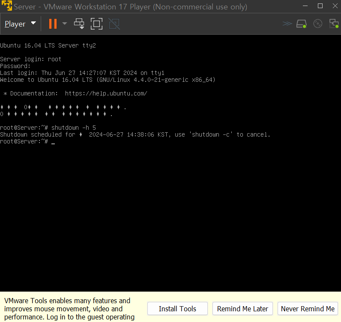Click the VMware Tools notification message text
Image resolution: width=341 pixels, height=322 pixels.
[x=69, y=309]
